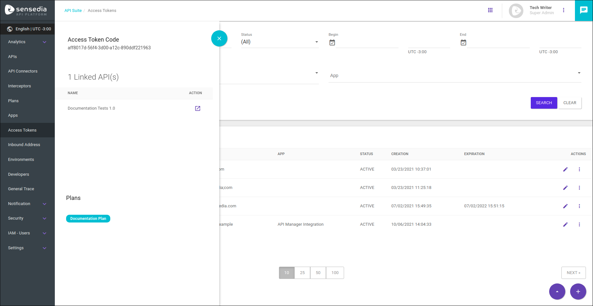
Task: Open more options for 03/23/2021 10:37:01 token
Action: 579,169
